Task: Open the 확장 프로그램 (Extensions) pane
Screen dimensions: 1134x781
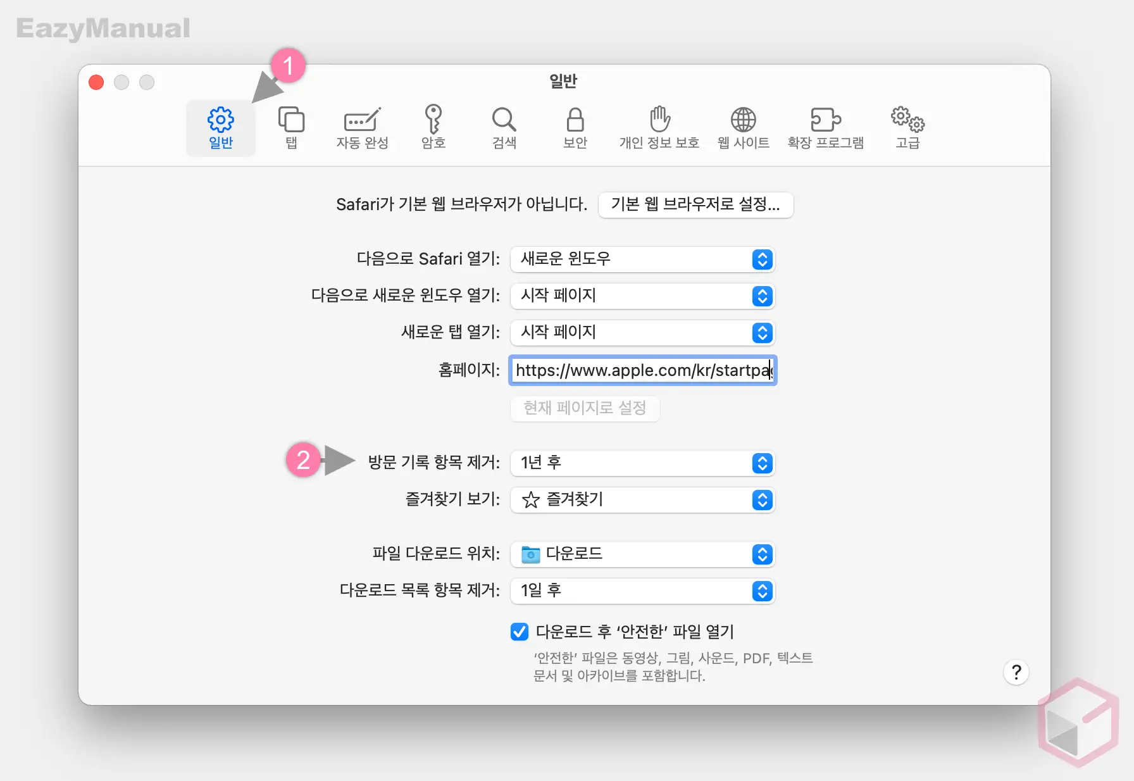Action: tap(826, 128)
